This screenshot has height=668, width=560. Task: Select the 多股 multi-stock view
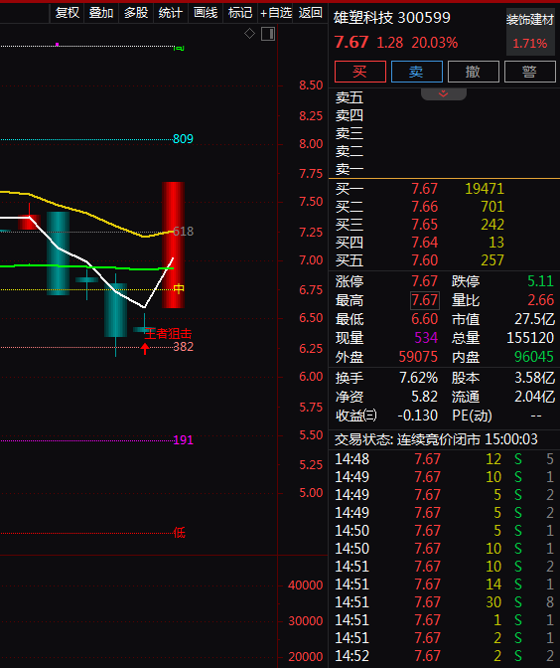tap(136, 13)
